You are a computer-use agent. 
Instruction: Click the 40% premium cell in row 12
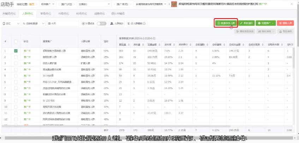pos(106,119)
